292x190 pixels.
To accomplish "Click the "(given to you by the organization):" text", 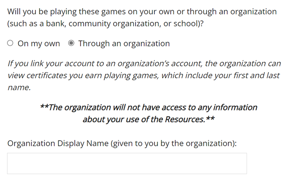I will [x=173, y=143].
